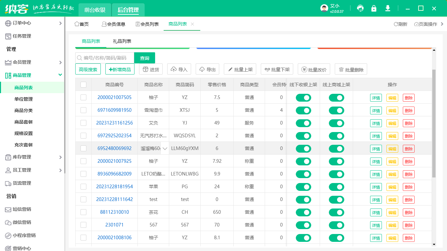Open the dropdown in 溜溜梅 name cell
Viewport: 447px width, 251px height.
click(165, 148)
